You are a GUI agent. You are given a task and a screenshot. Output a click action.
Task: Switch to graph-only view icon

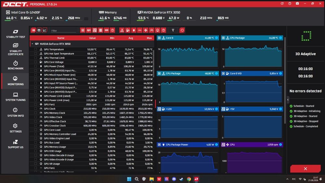click(x=44, y=30)
